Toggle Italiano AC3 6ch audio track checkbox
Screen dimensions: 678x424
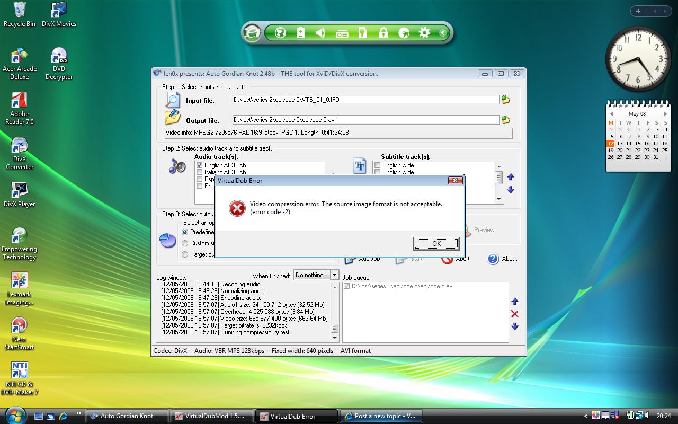[200, 172]
